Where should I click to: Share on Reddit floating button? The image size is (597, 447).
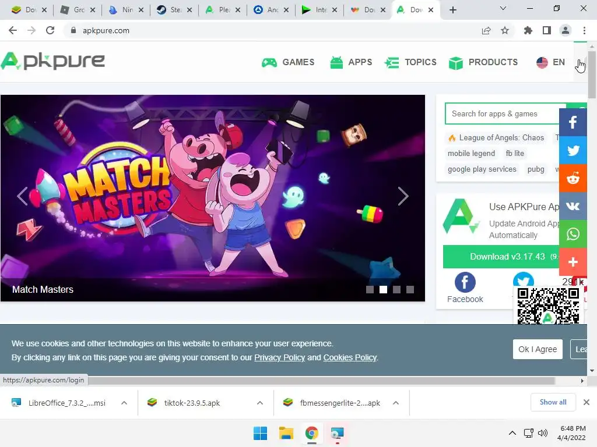[573, 178]
